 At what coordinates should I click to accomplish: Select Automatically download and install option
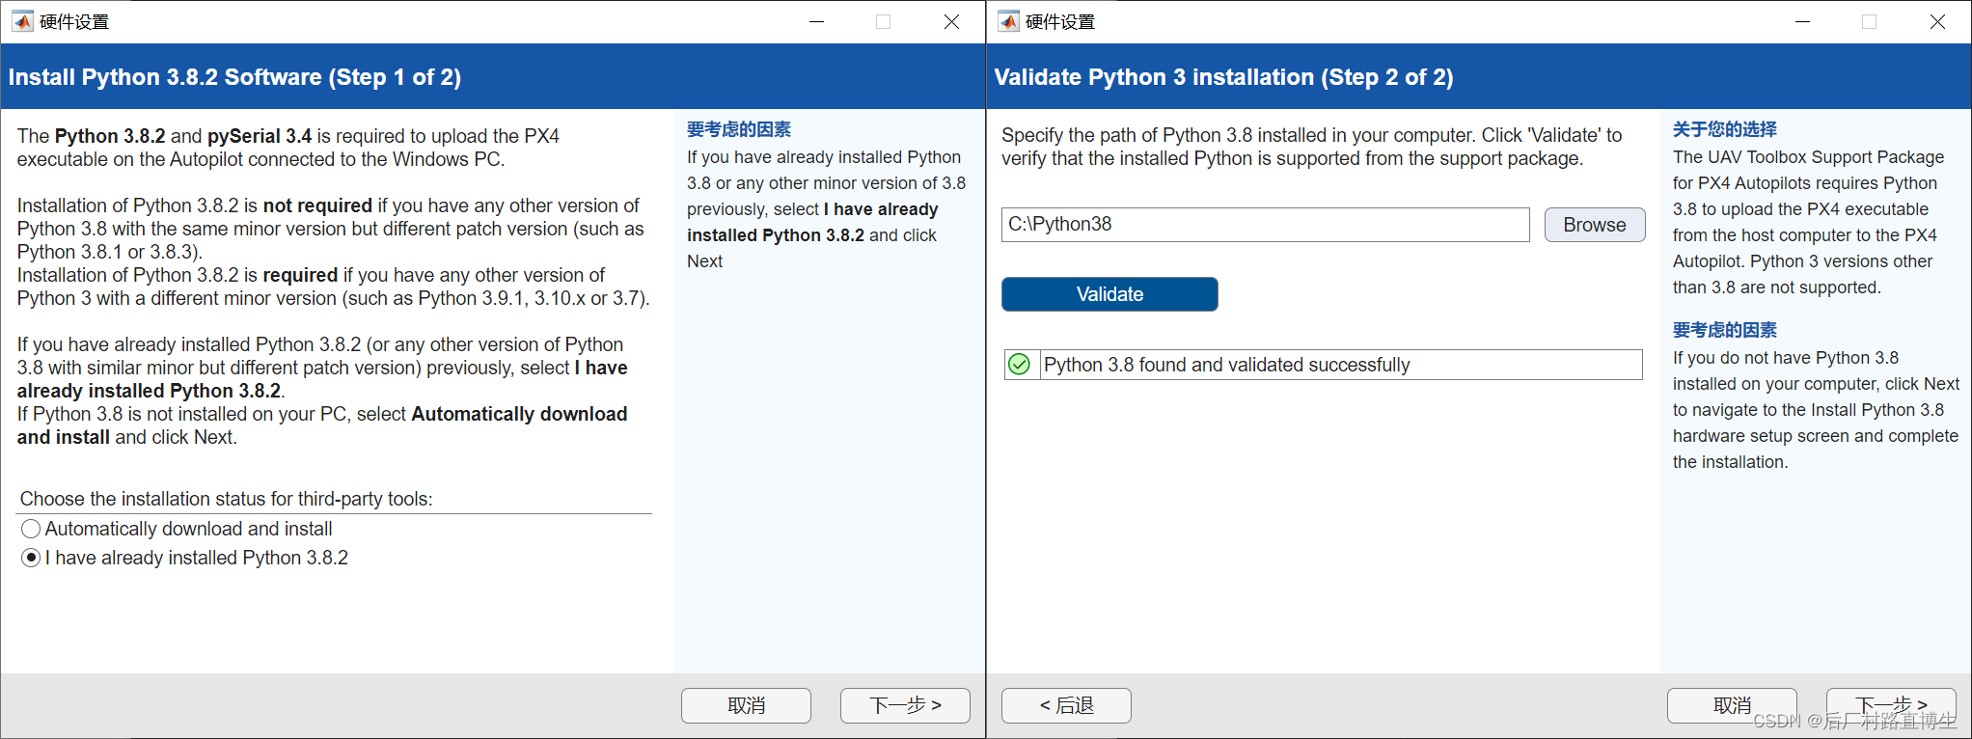click(177, 529)
